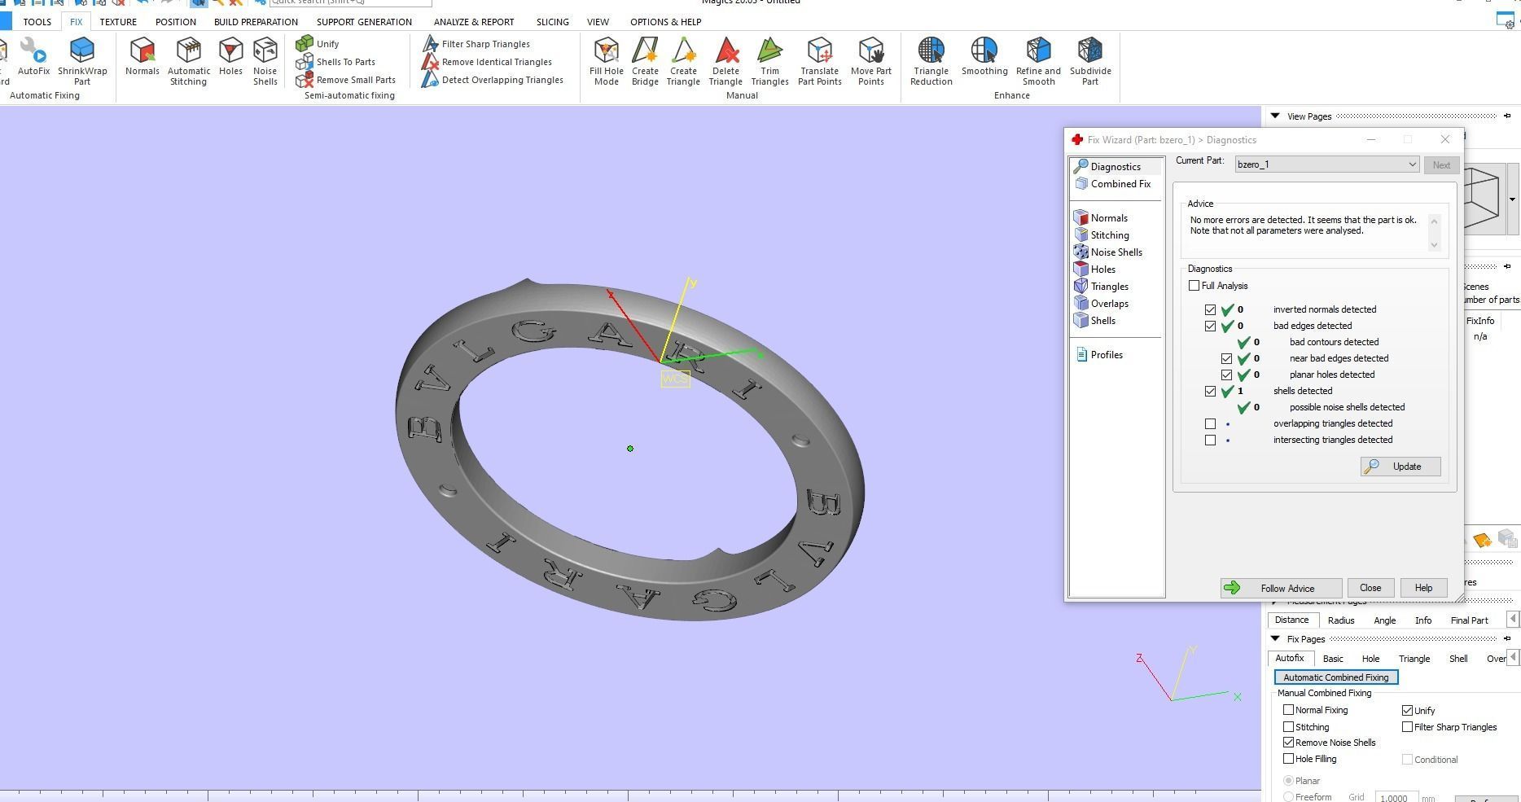Select Create Triangle tool
Viewport: 1521px width, 802px height.
[683, 61]
